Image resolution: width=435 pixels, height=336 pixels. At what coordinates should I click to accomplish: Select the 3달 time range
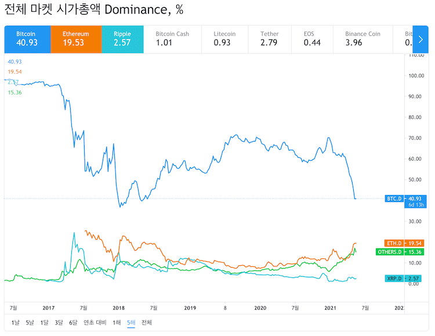[x=59, y=323]
